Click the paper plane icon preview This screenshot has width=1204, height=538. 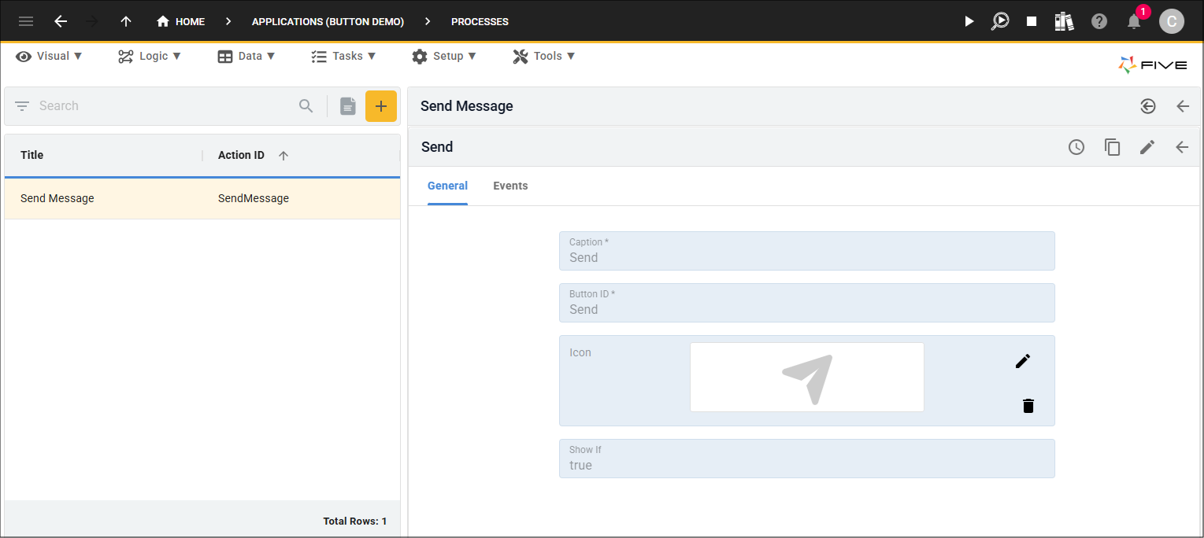807,378
